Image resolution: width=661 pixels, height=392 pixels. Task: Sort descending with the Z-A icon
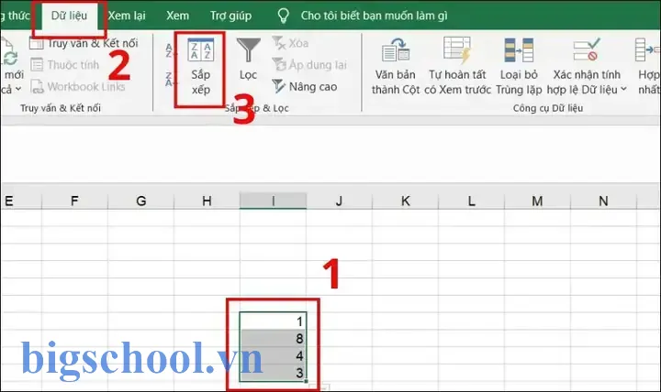point(169,79)
